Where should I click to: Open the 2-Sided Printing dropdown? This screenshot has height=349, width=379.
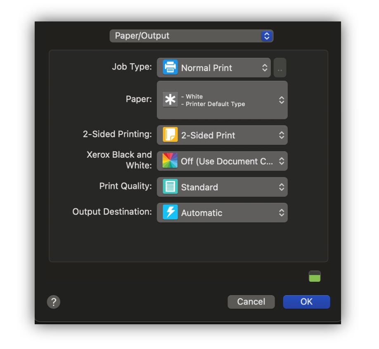coord(222,135)
